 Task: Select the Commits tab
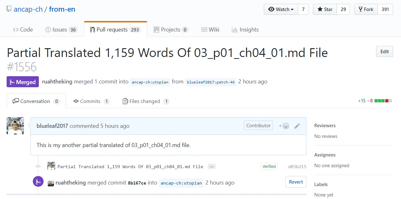(91, 101)
